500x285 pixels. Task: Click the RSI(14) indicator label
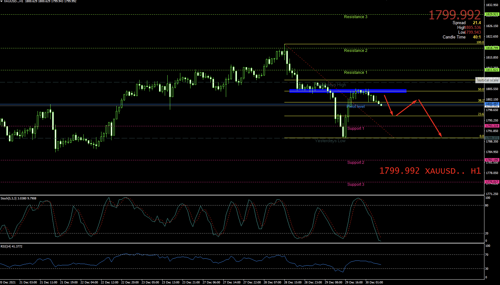[x=11, y=247]
